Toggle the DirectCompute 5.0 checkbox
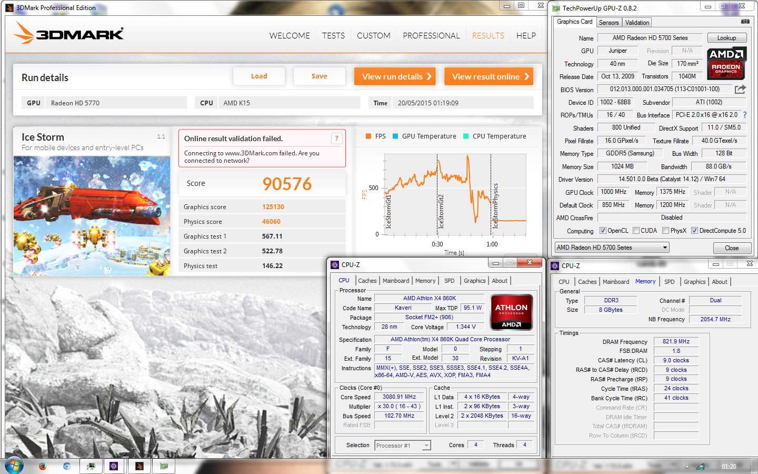Image resolution: width=758 pixels, height=474 pixels. coord(694,230)
